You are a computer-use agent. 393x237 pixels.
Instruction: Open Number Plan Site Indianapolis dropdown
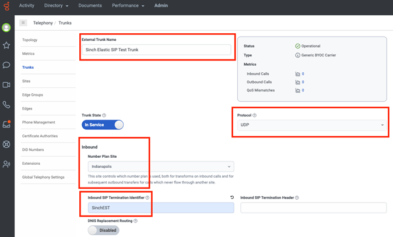pyautogui.click(x=160, y=167)
